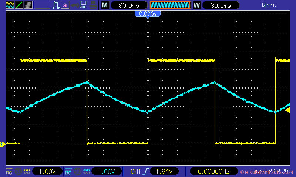Click the floppy disk save icon
The height and width of the screenshot is (177, 296).
tap(84, 5)
